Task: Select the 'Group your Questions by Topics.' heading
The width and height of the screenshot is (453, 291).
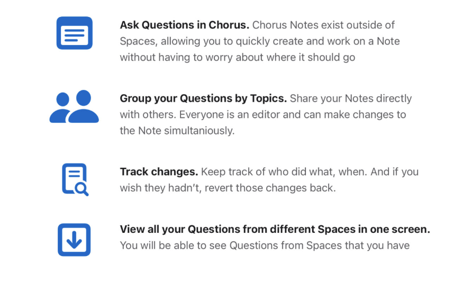Action: [203, 98]
